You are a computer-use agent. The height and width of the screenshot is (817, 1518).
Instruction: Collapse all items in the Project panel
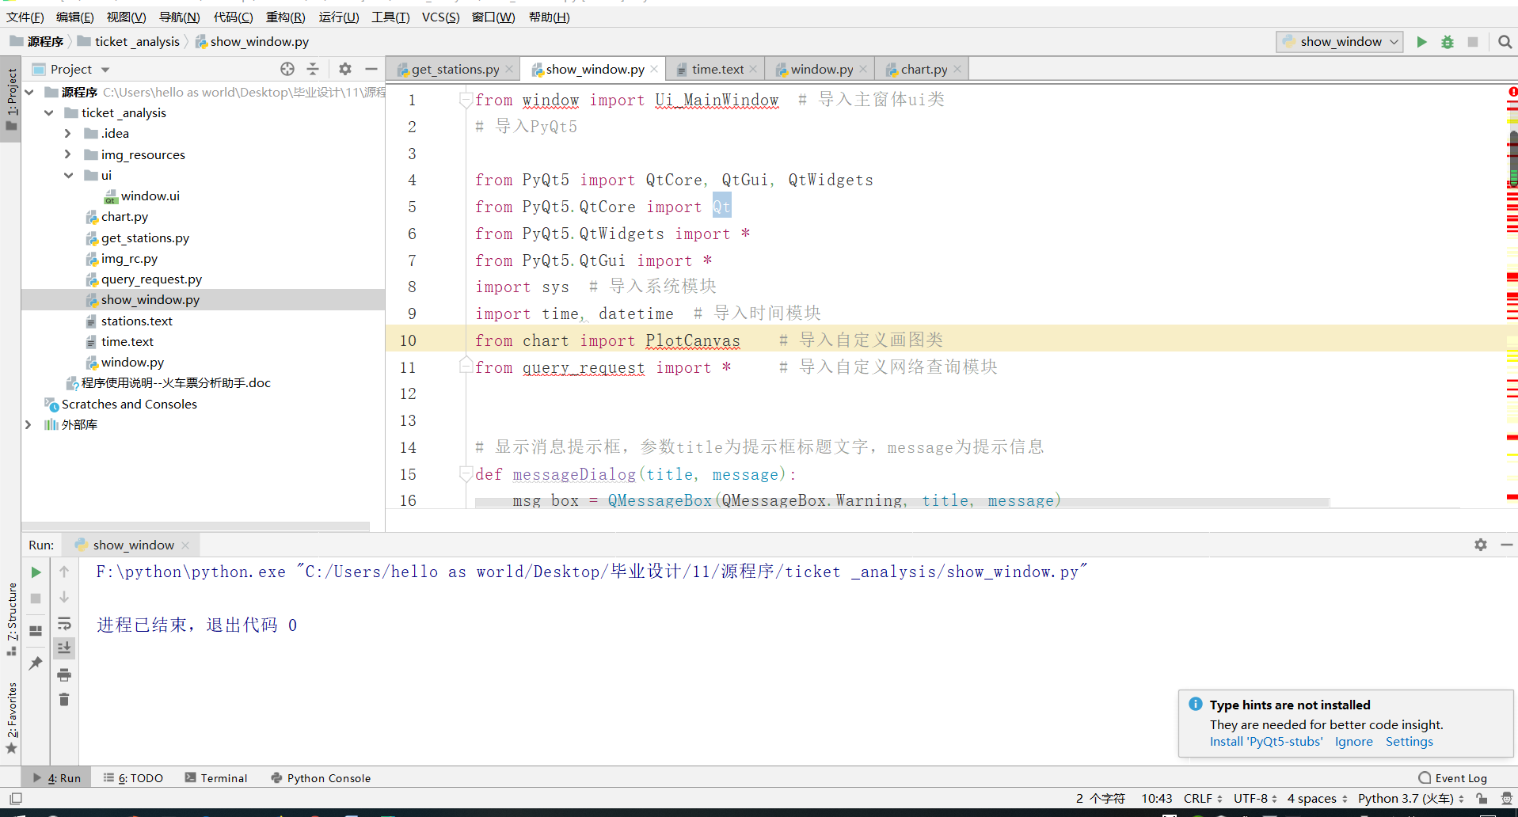[313, 69]
